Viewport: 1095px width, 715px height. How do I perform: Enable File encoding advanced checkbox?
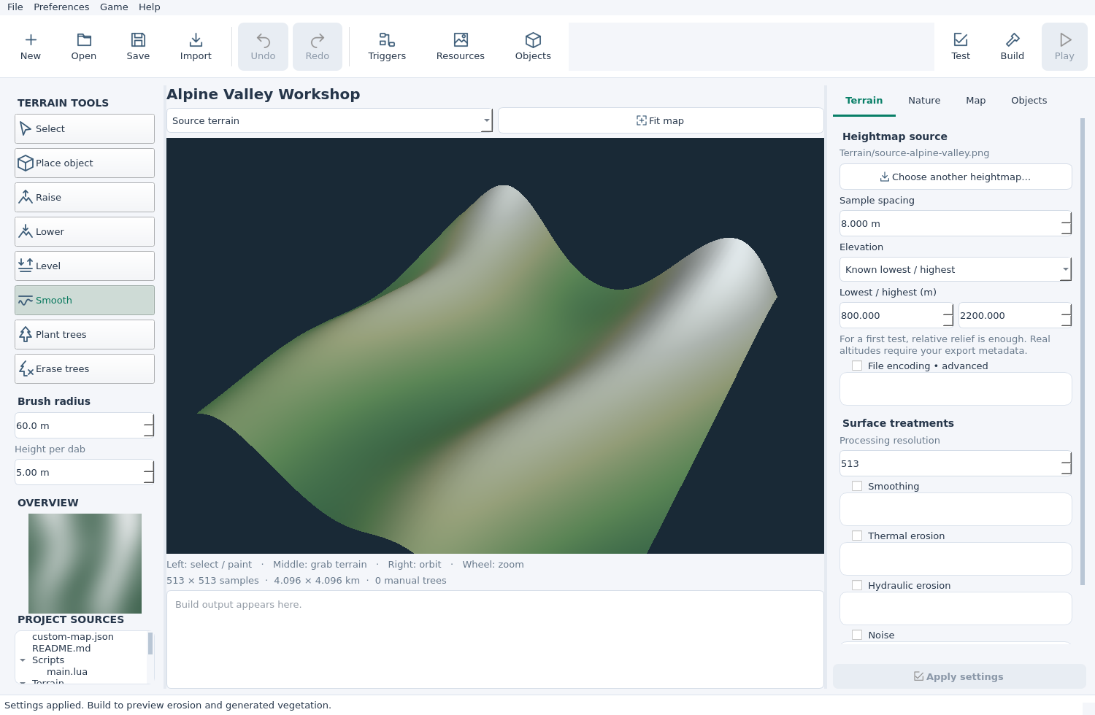(857, 366)
